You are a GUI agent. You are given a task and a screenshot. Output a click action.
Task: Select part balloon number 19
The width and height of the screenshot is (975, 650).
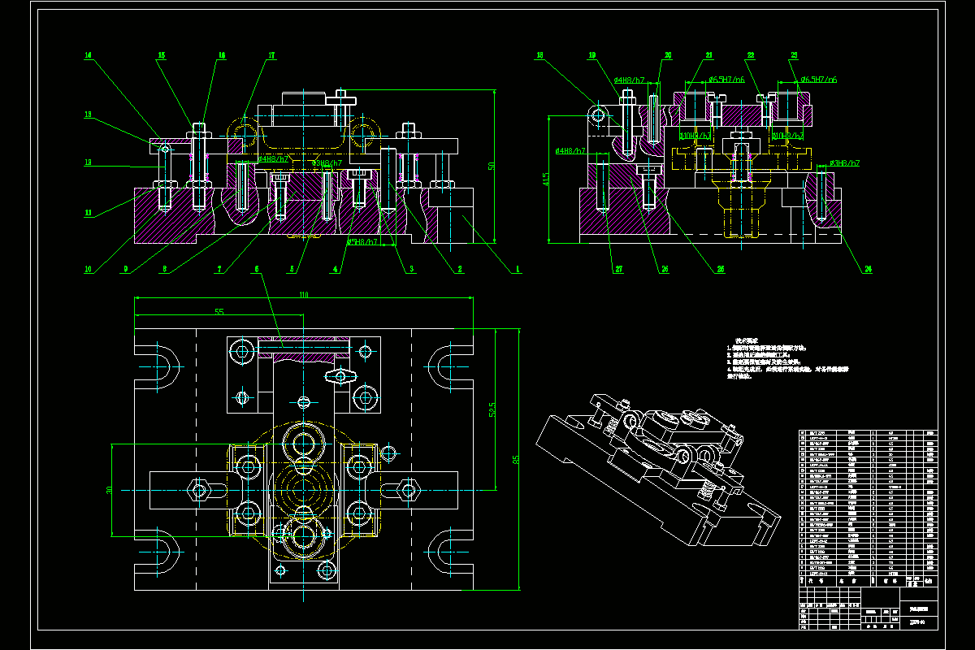click(x=592, y=56)
